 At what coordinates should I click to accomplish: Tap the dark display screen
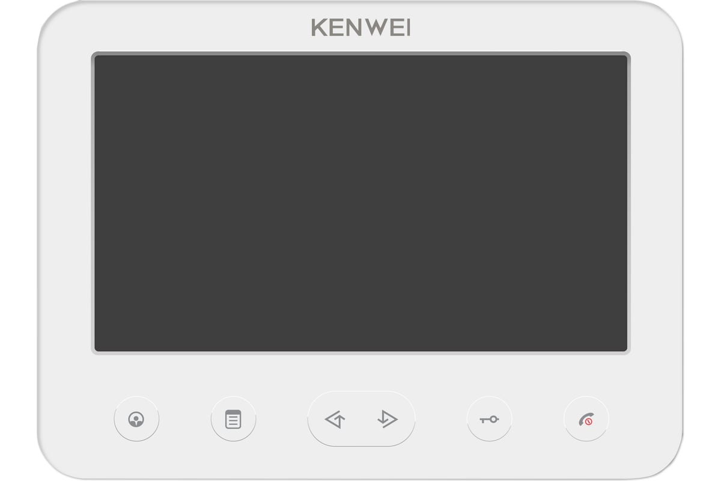point(360,203)
